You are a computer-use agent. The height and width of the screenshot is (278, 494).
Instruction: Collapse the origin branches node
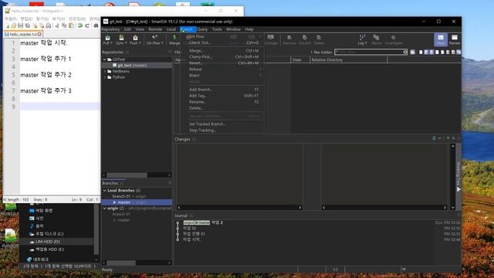(105, 208)
